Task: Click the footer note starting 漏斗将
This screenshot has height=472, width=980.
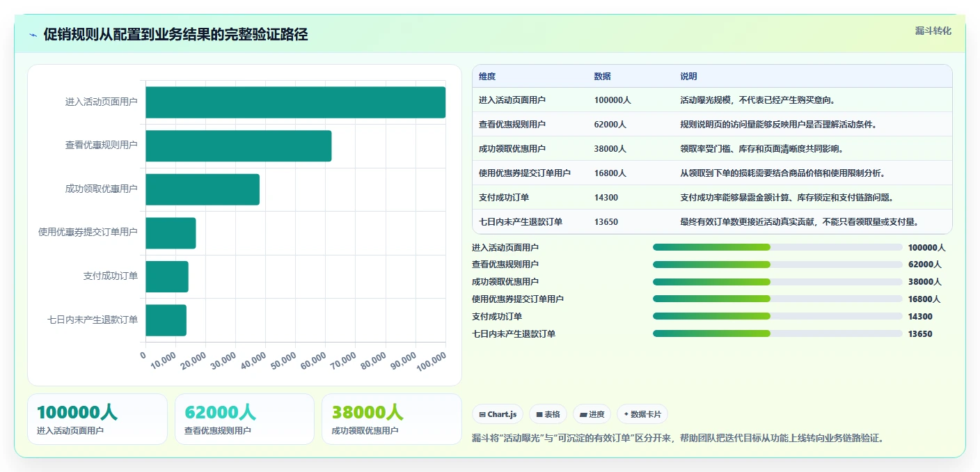Action: (x=678, y=439)
